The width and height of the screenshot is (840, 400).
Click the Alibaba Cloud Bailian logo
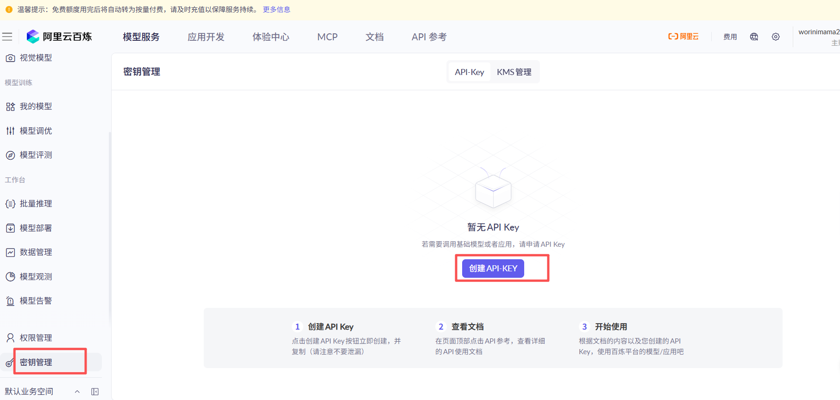point(59,37)
